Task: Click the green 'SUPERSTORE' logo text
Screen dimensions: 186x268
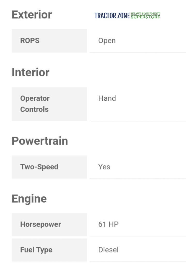Action: (145, 17)
